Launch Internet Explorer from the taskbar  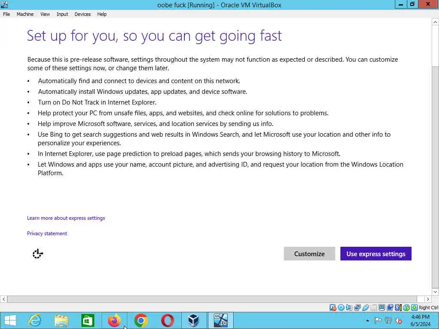[35, 320]
